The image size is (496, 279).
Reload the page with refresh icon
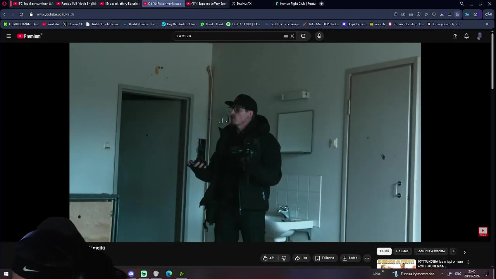click(x=21, y=14)
